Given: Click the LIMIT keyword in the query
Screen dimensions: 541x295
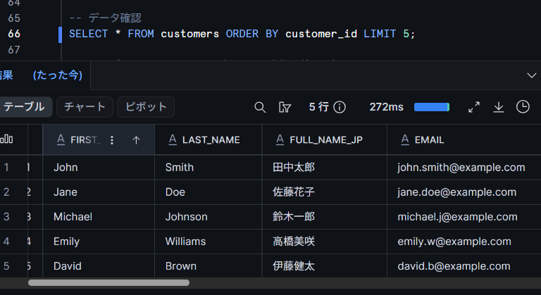Looking at the screenshot, I should (x=380, y=34).
